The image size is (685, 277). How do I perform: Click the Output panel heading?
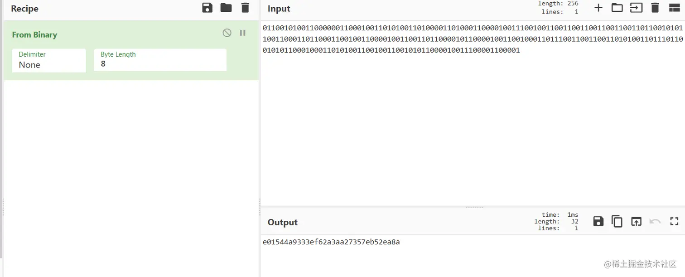(283, 222)
